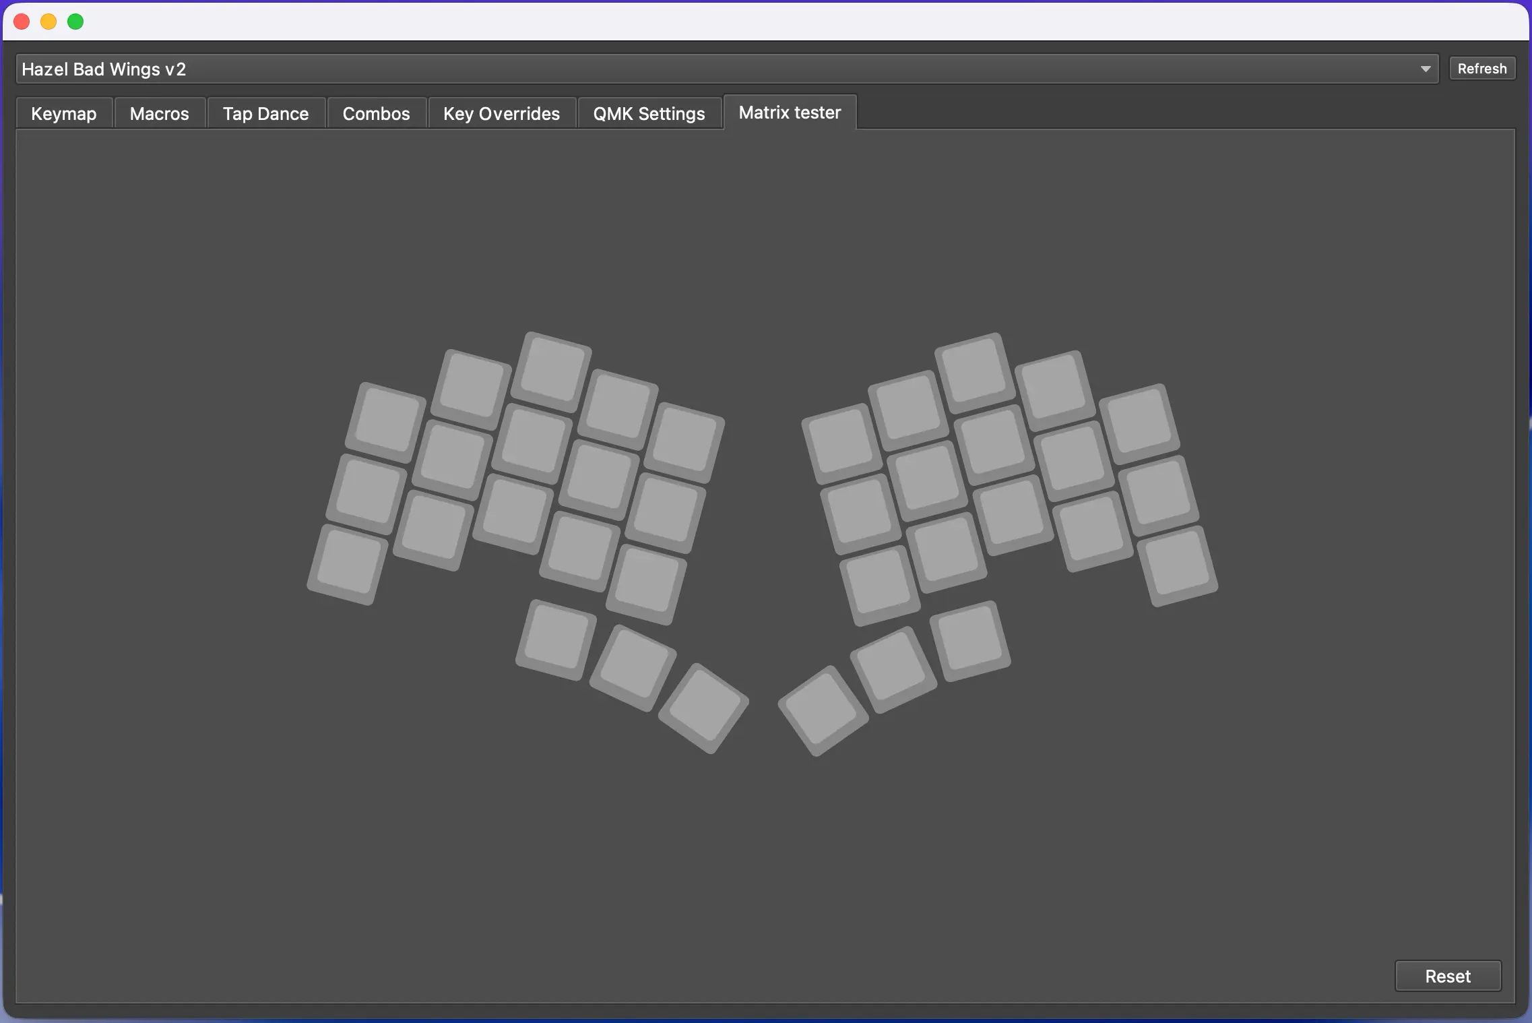Switch to the QMK Settings tab
The width and height of the screenshot is (1532, 1023).
pos(649,113)
